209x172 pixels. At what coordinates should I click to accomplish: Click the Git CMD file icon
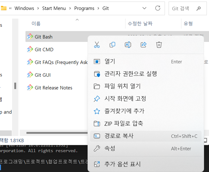tap(30, 49)
